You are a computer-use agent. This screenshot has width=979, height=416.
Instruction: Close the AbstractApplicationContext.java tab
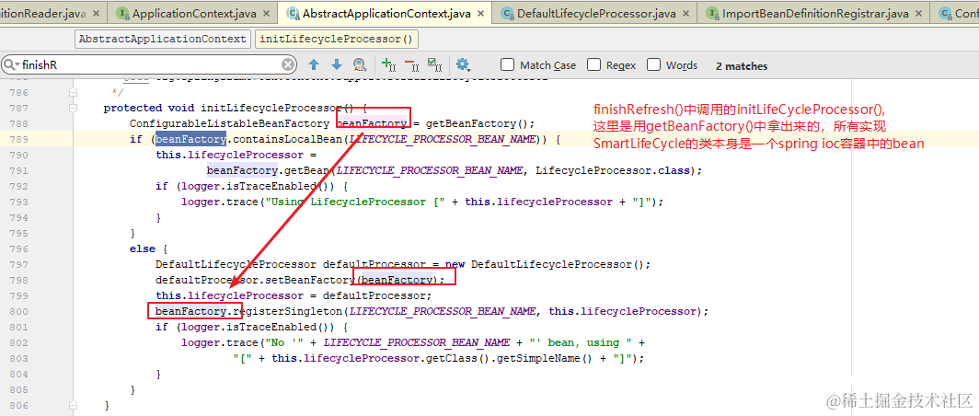click(480, 14)
